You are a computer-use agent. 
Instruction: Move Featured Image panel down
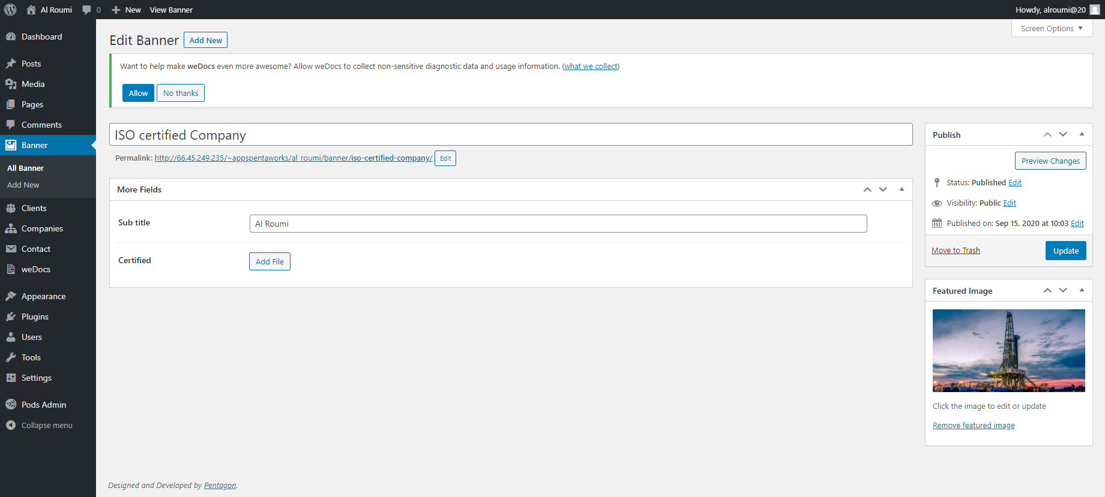(1063, 290)
